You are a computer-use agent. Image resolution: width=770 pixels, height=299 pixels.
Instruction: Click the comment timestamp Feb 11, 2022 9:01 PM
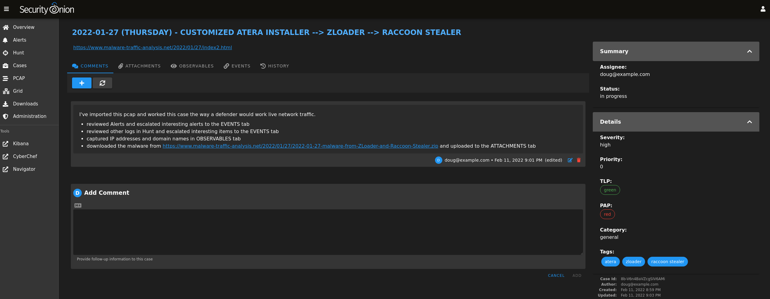point(518,160)
